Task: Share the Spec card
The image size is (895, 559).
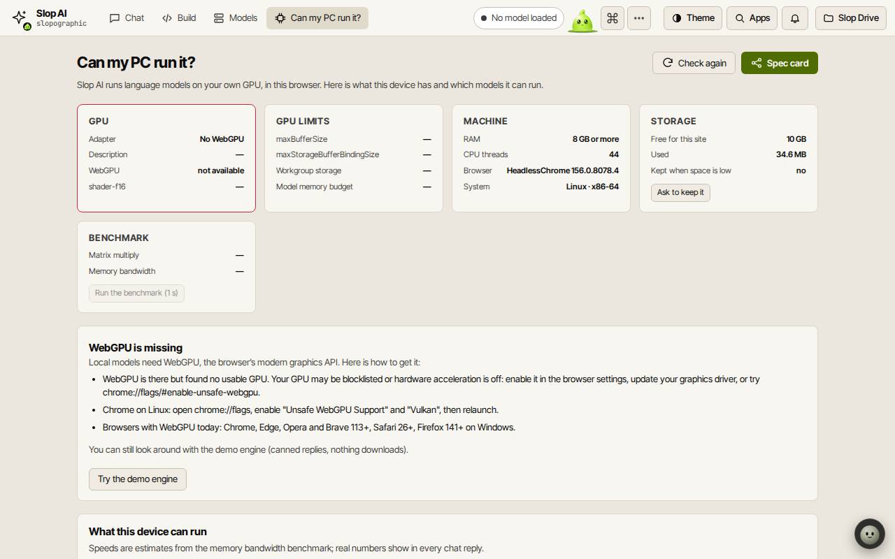Action: pos(780,63)
